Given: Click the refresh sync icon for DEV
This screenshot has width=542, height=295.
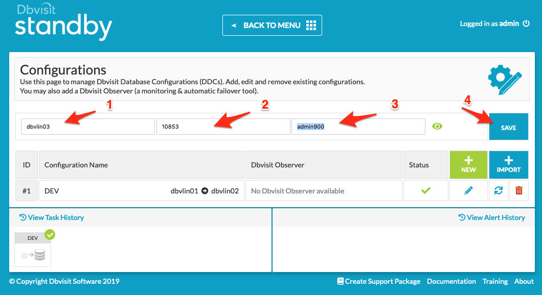Looking at the screenshot, I should coord(498,190).
